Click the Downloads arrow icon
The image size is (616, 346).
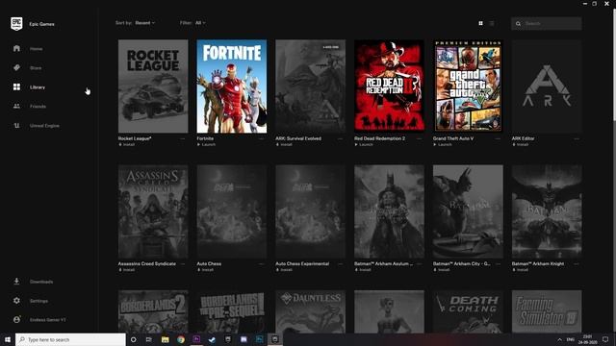(16, 282)
